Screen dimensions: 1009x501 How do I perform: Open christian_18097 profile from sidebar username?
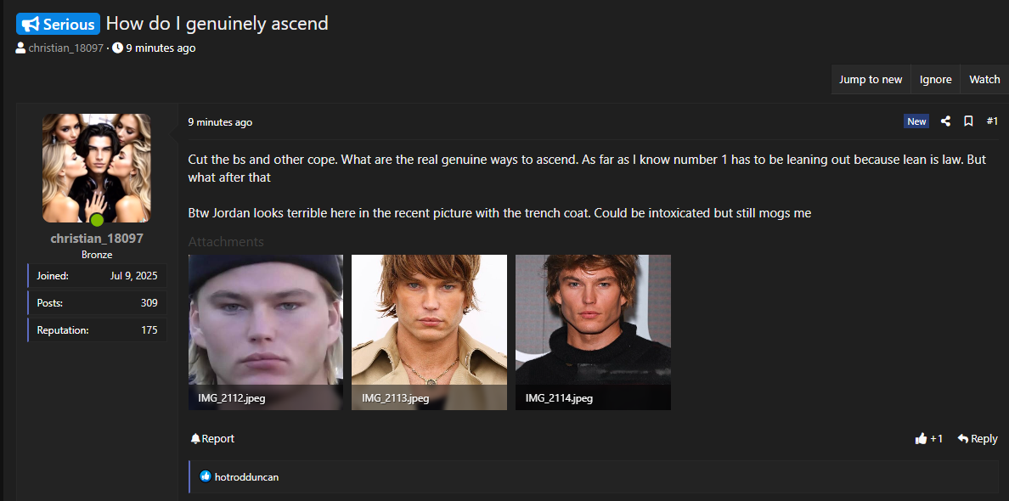pos(97,239)
